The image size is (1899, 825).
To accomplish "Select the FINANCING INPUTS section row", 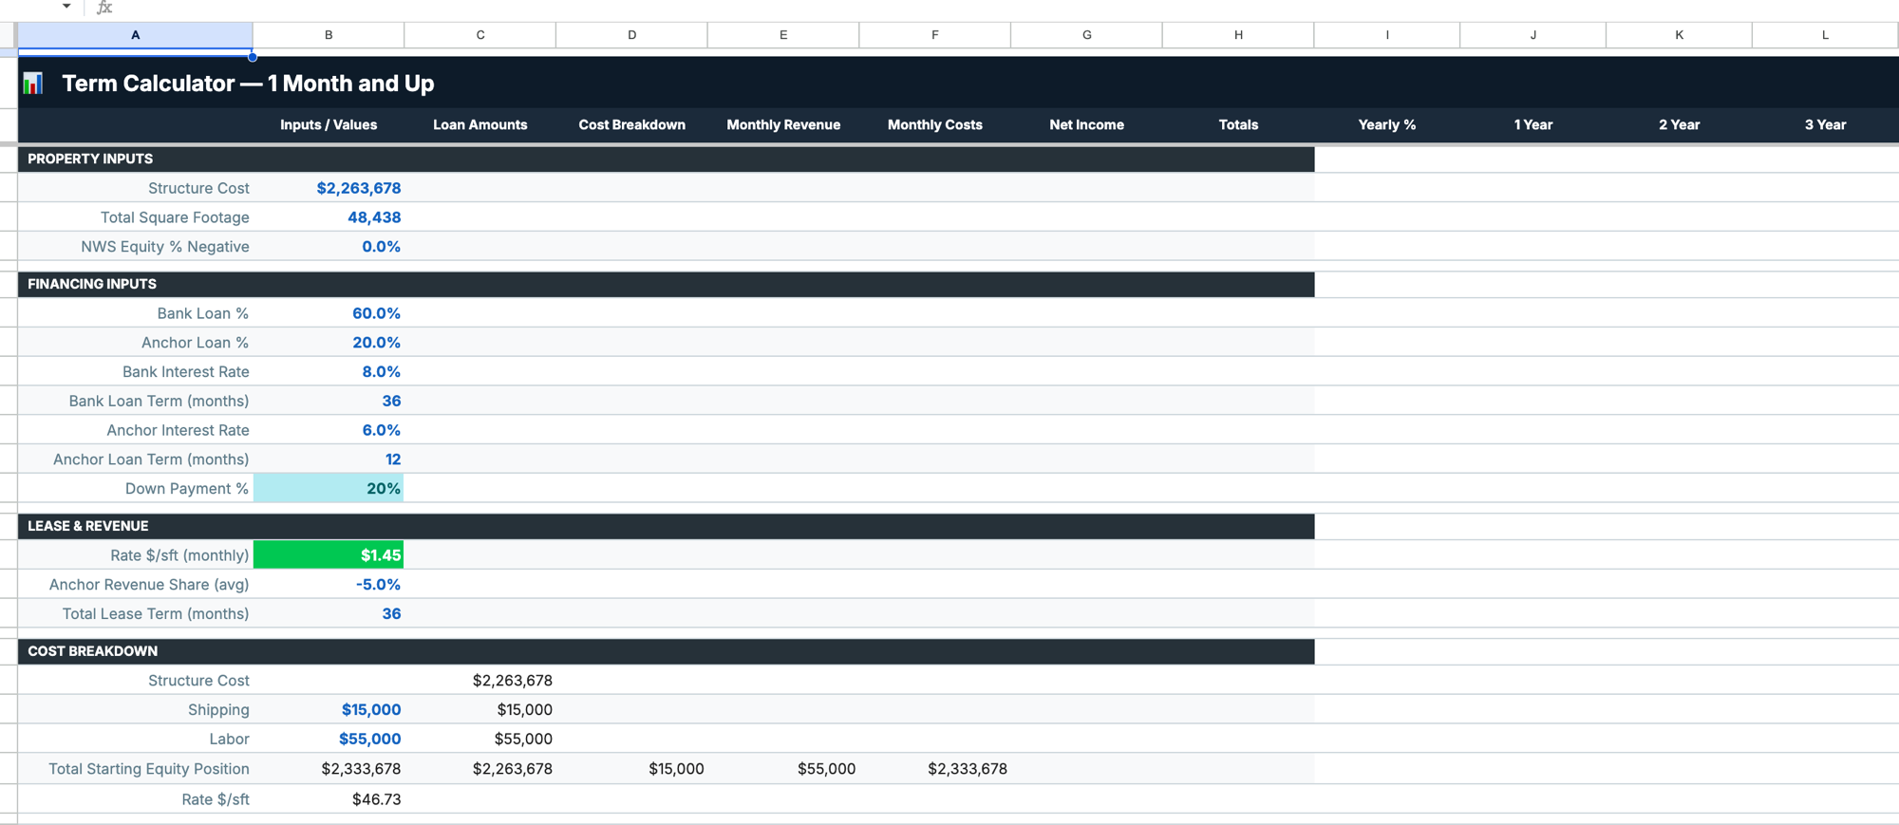I will pyautogui.click(x=667, y=284).
